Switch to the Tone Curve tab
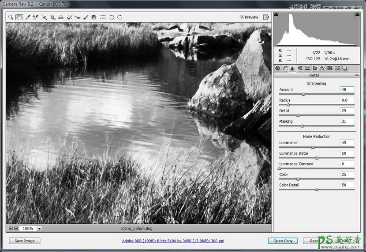 pos(285,68)
